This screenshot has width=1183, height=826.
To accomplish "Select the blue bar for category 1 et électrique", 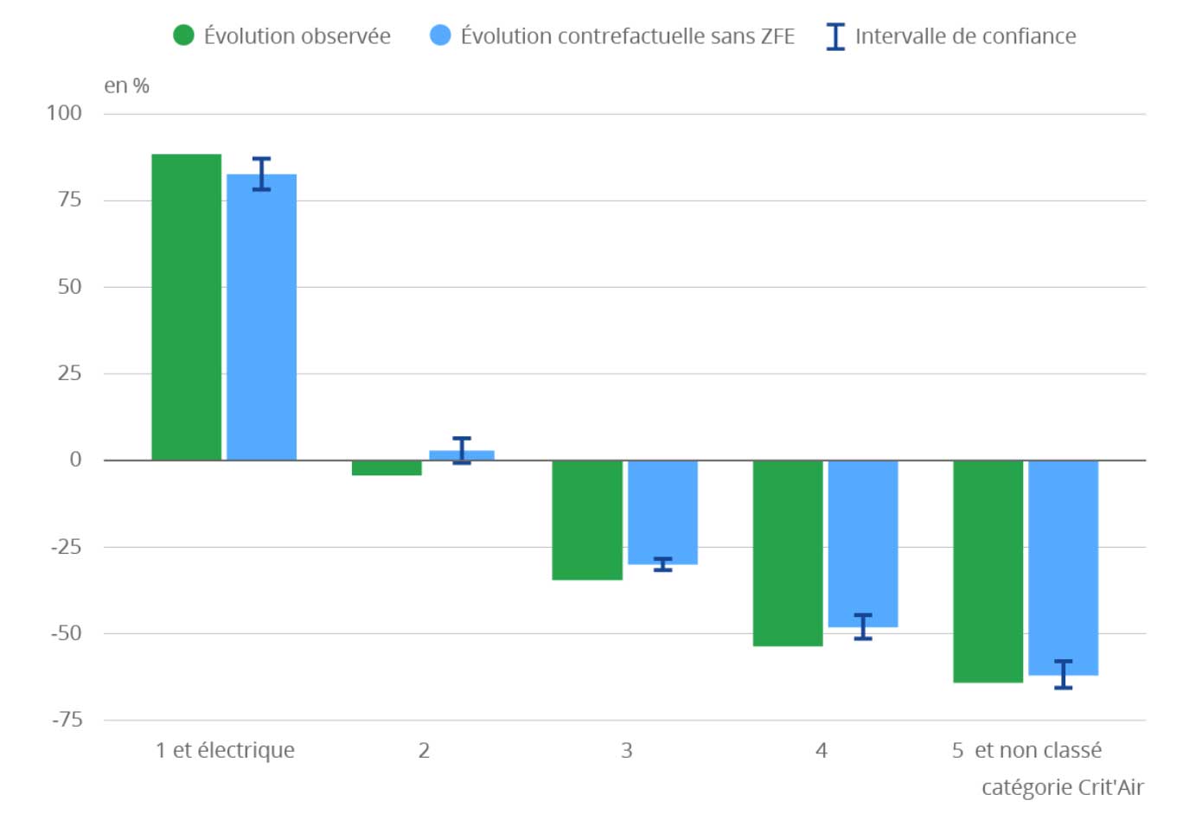I will [262, 317].
